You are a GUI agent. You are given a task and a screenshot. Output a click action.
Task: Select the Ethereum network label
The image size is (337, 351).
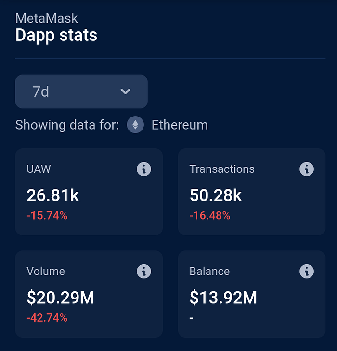pyautogui.click(x=180, y=125)
